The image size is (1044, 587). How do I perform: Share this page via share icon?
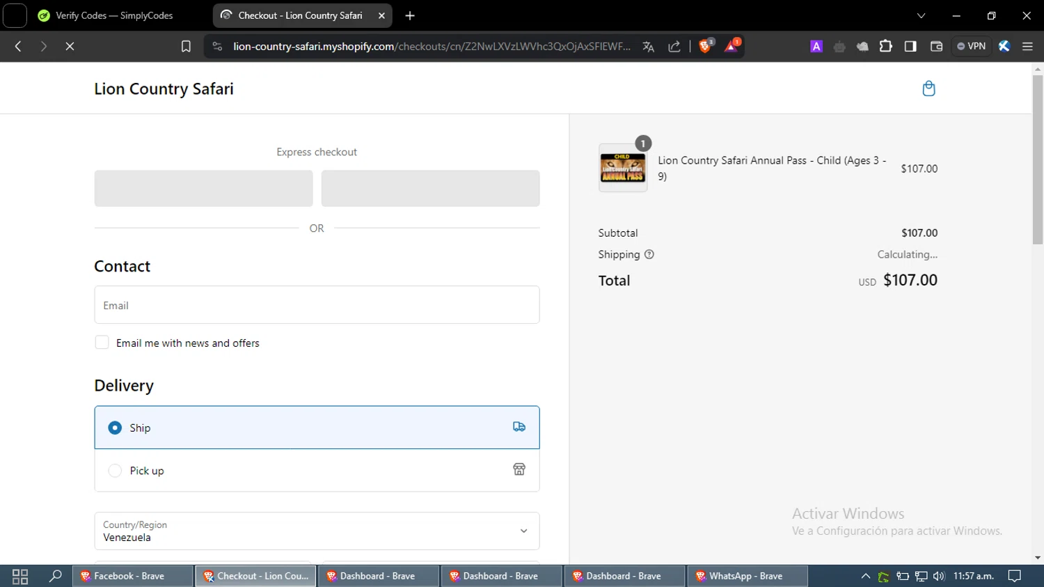point(674,47)
